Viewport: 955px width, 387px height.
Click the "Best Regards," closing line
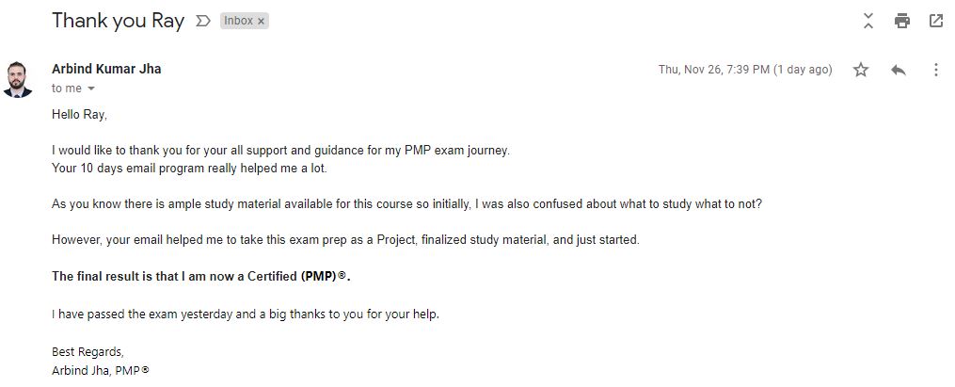[88, 352]
